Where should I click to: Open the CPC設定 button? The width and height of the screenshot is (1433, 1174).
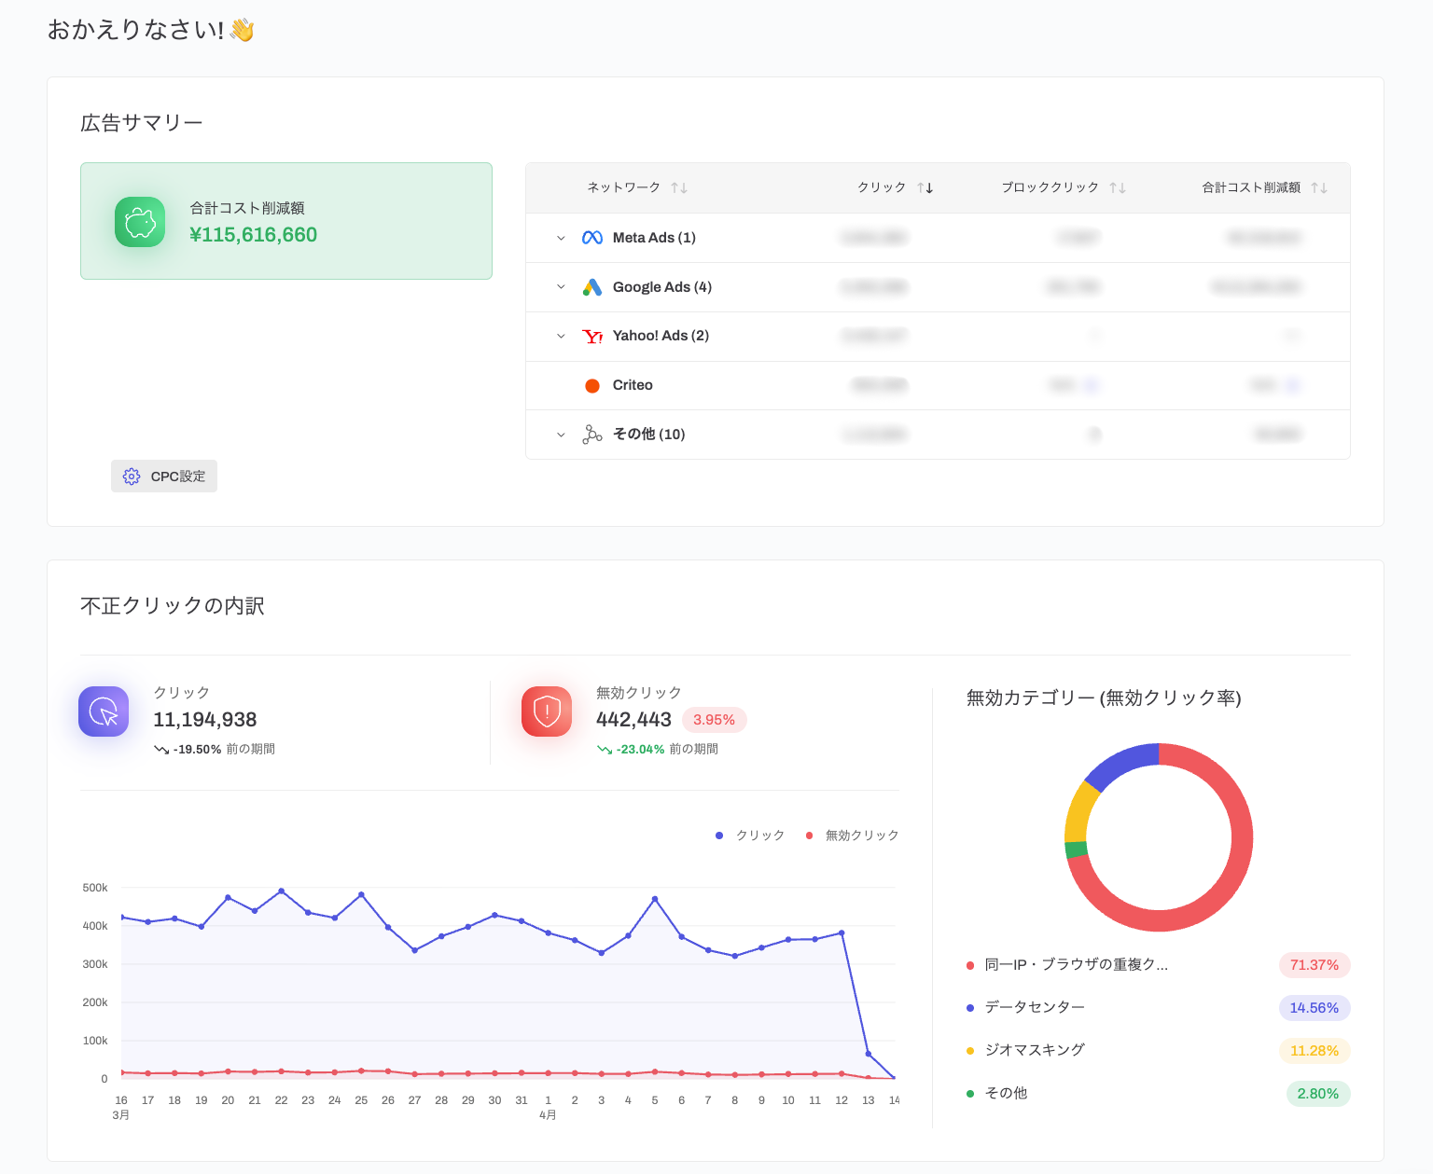click(164, 477)
